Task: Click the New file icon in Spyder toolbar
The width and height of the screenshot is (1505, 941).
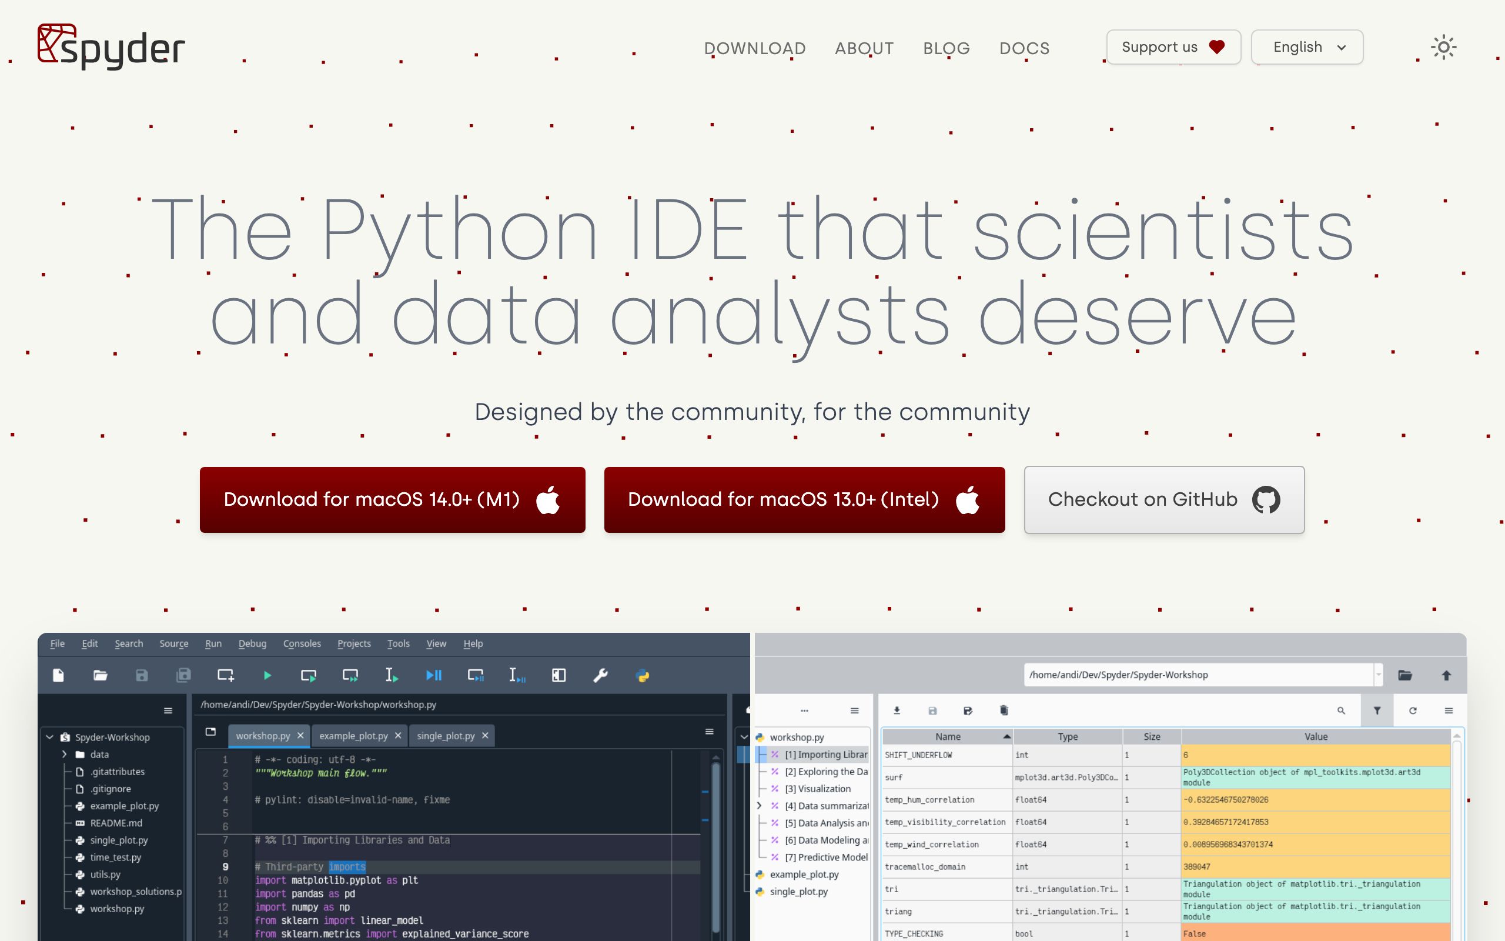Action: click(58, 675)
